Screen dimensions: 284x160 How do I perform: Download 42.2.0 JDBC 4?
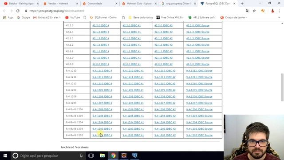coord(101,26)
